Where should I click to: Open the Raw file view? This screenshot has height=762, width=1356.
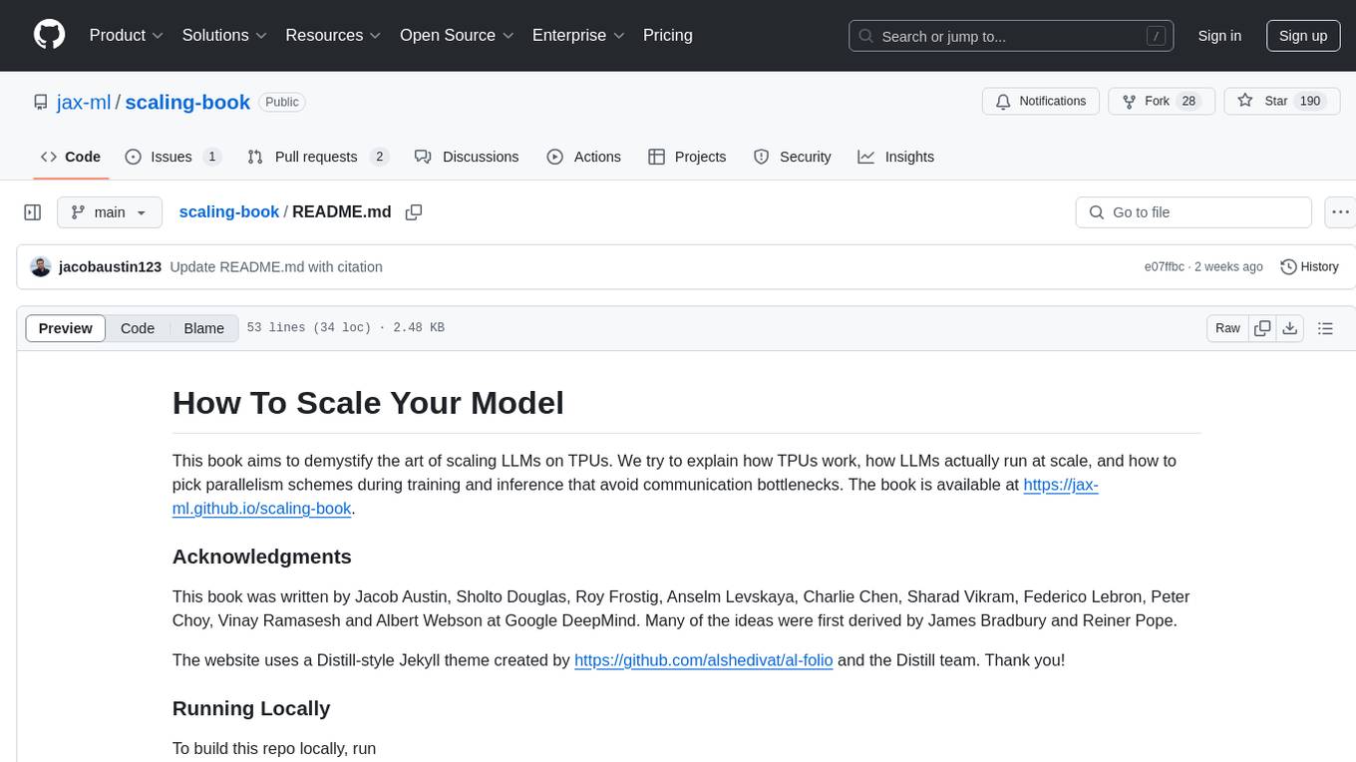point(1227,328)
